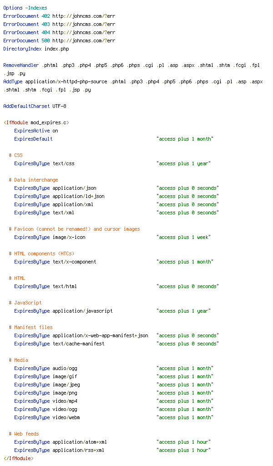
Task: Click ExpiresDefault 'access plus 1 month' value
Action: pos(185,139)
